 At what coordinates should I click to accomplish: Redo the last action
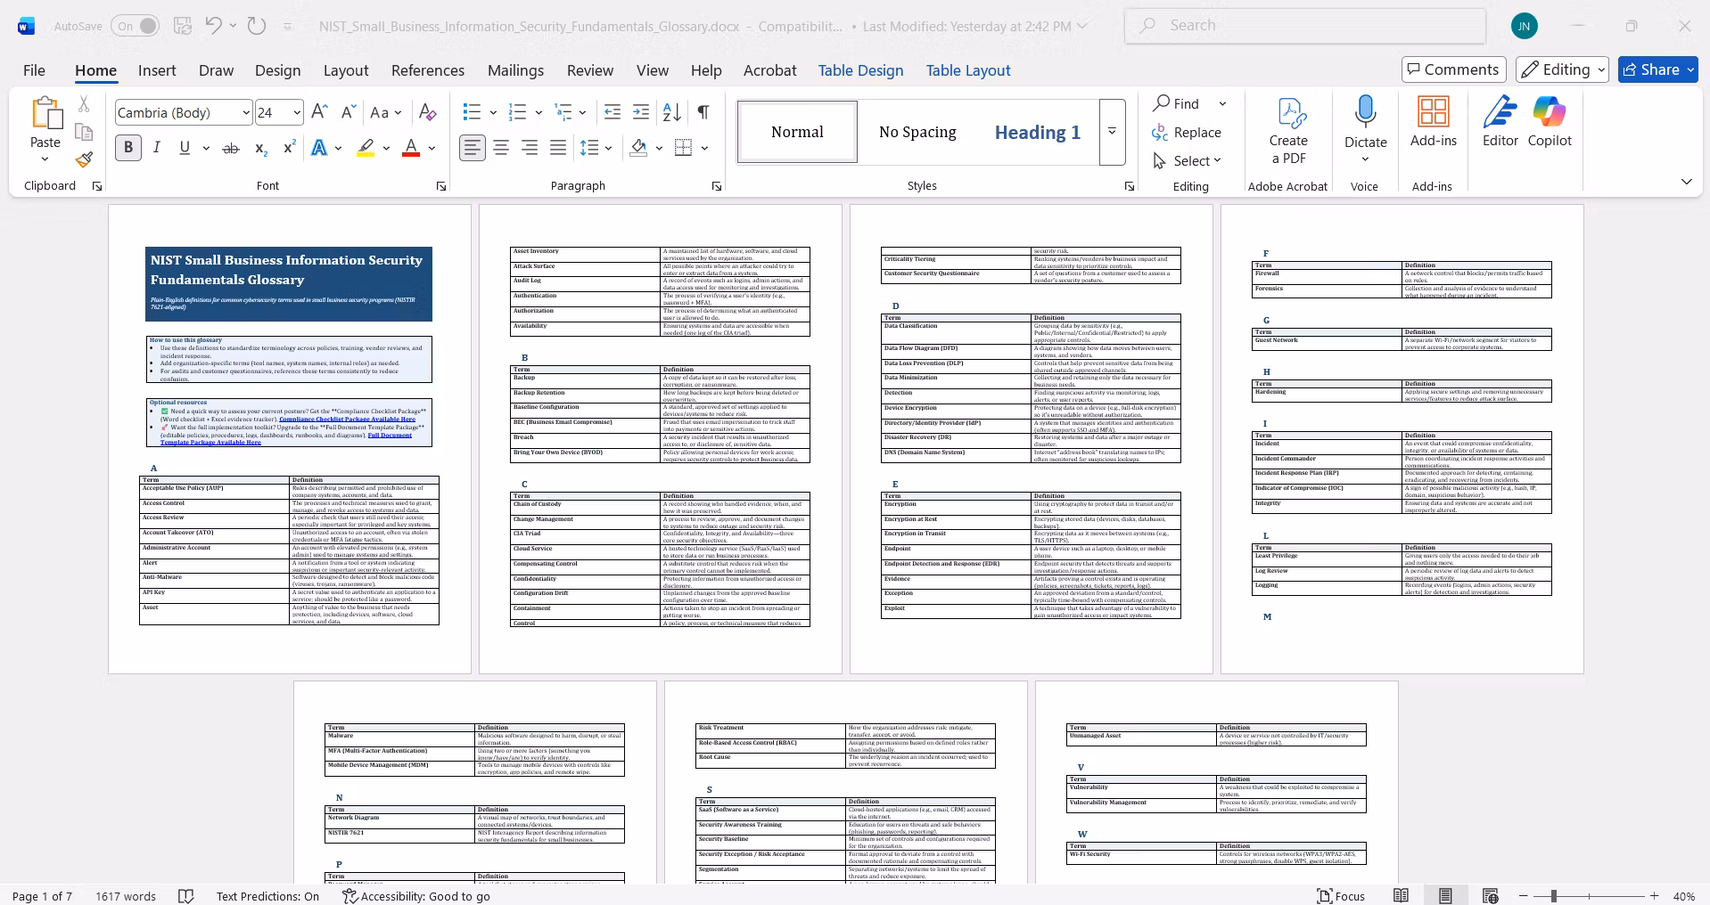(x=257, y=26)
